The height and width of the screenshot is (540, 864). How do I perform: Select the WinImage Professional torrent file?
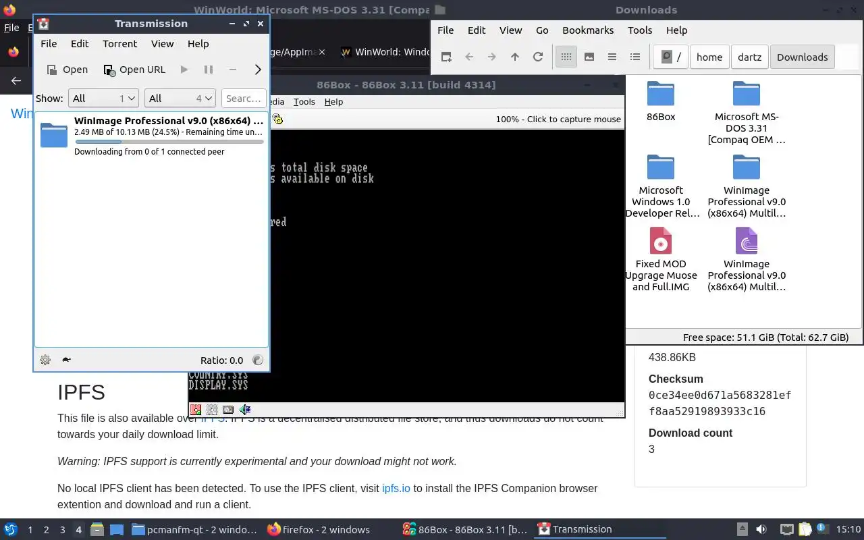tap(747, 260)
